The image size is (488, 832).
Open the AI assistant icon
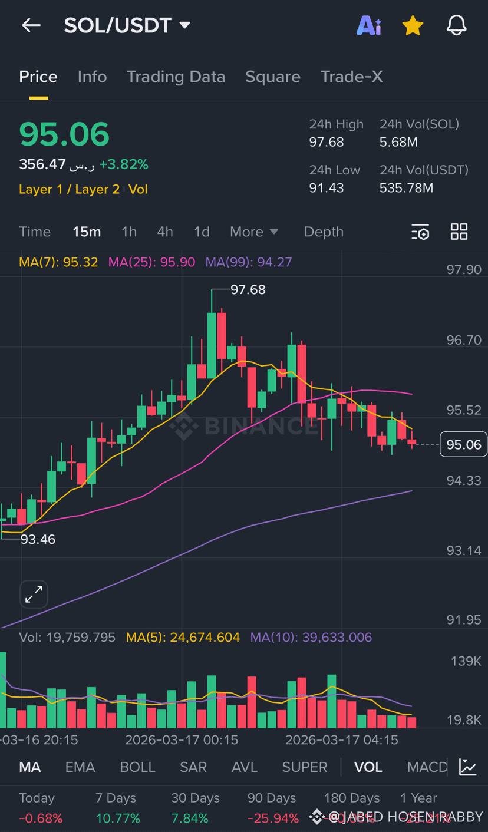[x=369, y=25]
